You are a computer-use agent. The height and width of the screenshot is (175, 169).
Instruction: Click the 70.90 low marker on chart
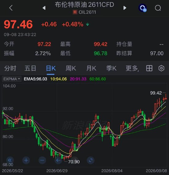(x=74, y=162)
